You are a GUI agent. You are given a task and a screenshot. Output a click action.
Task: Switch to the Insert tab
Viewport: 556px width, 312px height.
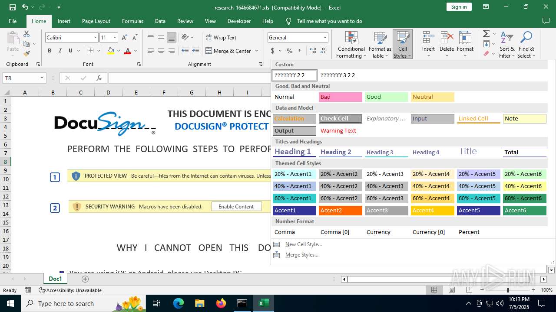64,21
